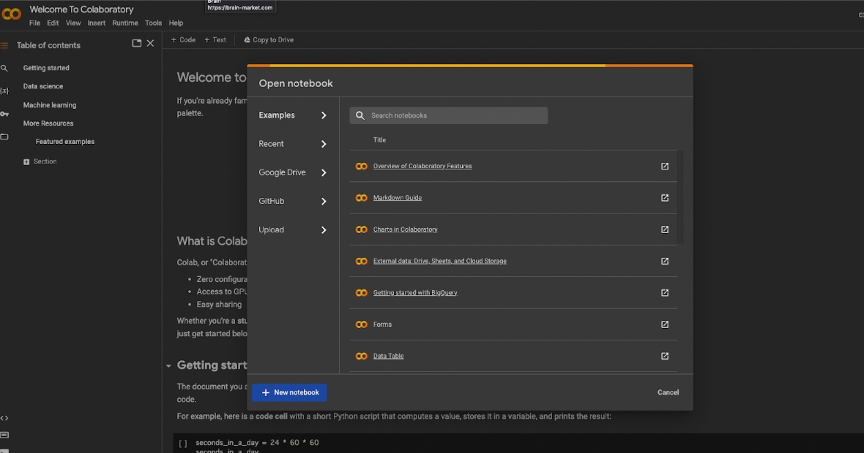Click the magnifier icon in search box
The width and height of the screenshot is (864, 453).
[x=360, y=115]
